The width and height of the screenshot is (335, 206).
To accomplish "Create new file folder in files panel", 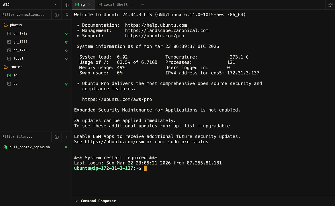I will point(56,137).
